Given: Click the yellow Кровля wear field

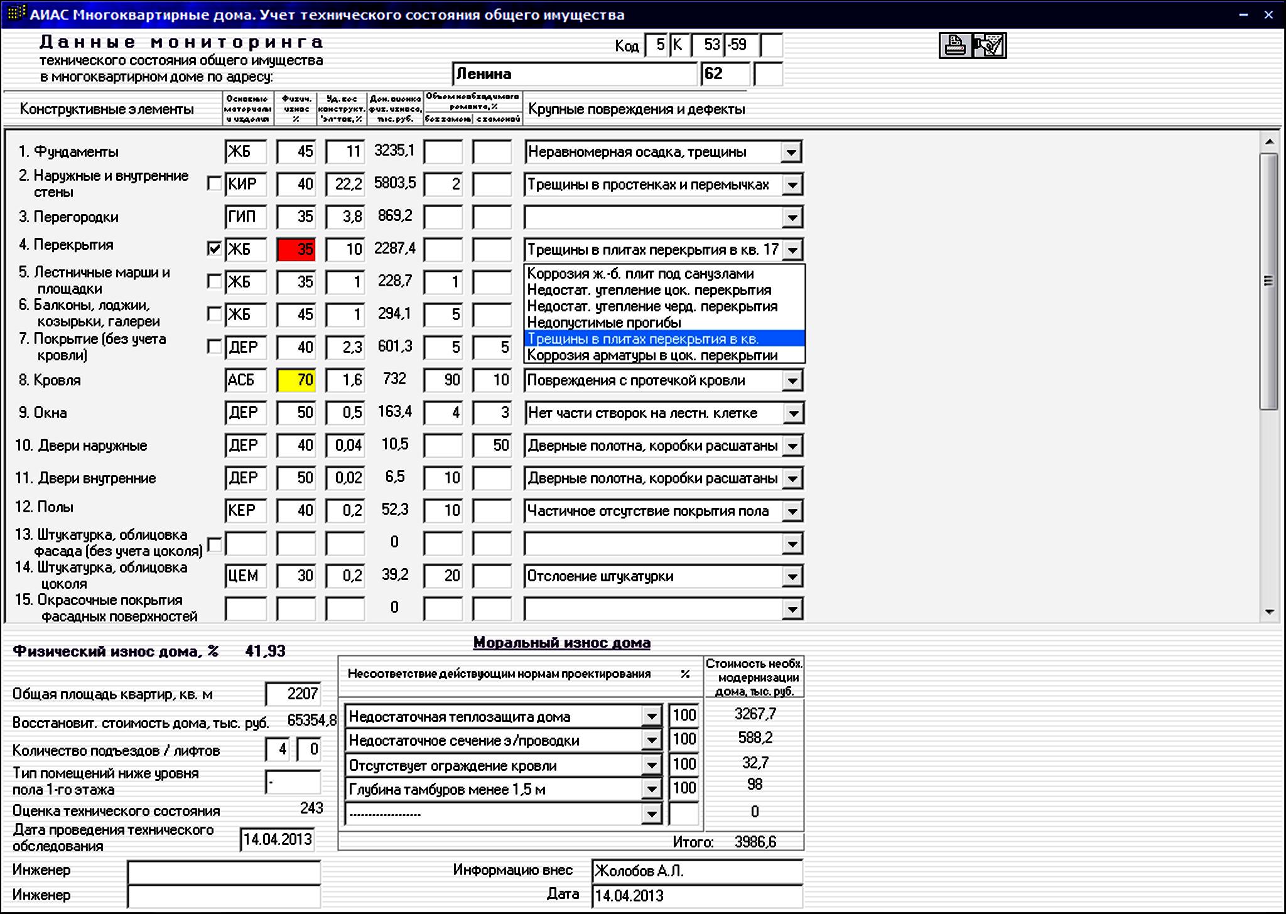Looking at the screenshot, I should coord(296,380).
